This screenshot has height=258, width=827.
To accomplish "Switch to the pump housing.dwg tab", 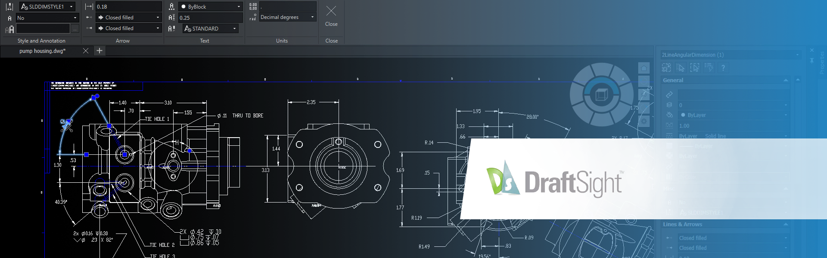I will tap(43, 51).
